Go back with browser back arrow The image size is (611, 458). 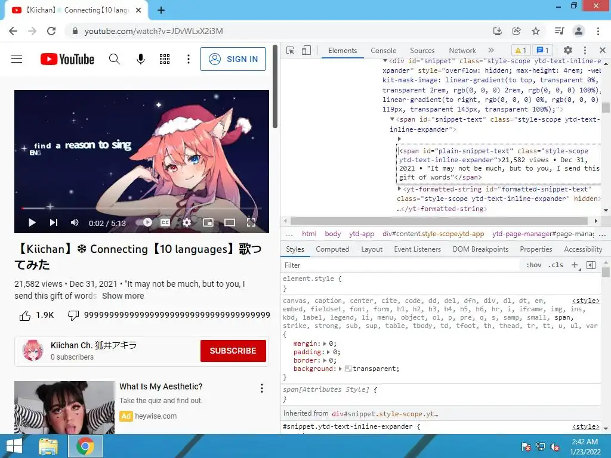13,31
